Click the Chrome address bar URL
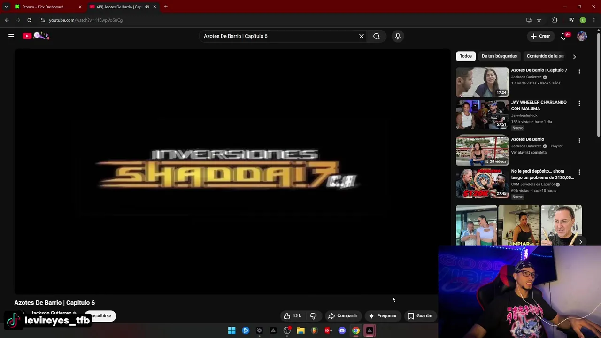Screen dimensions: 601x338 (x=85, y=20)
